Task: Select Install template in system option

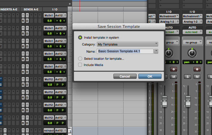Action: [80, 37]
